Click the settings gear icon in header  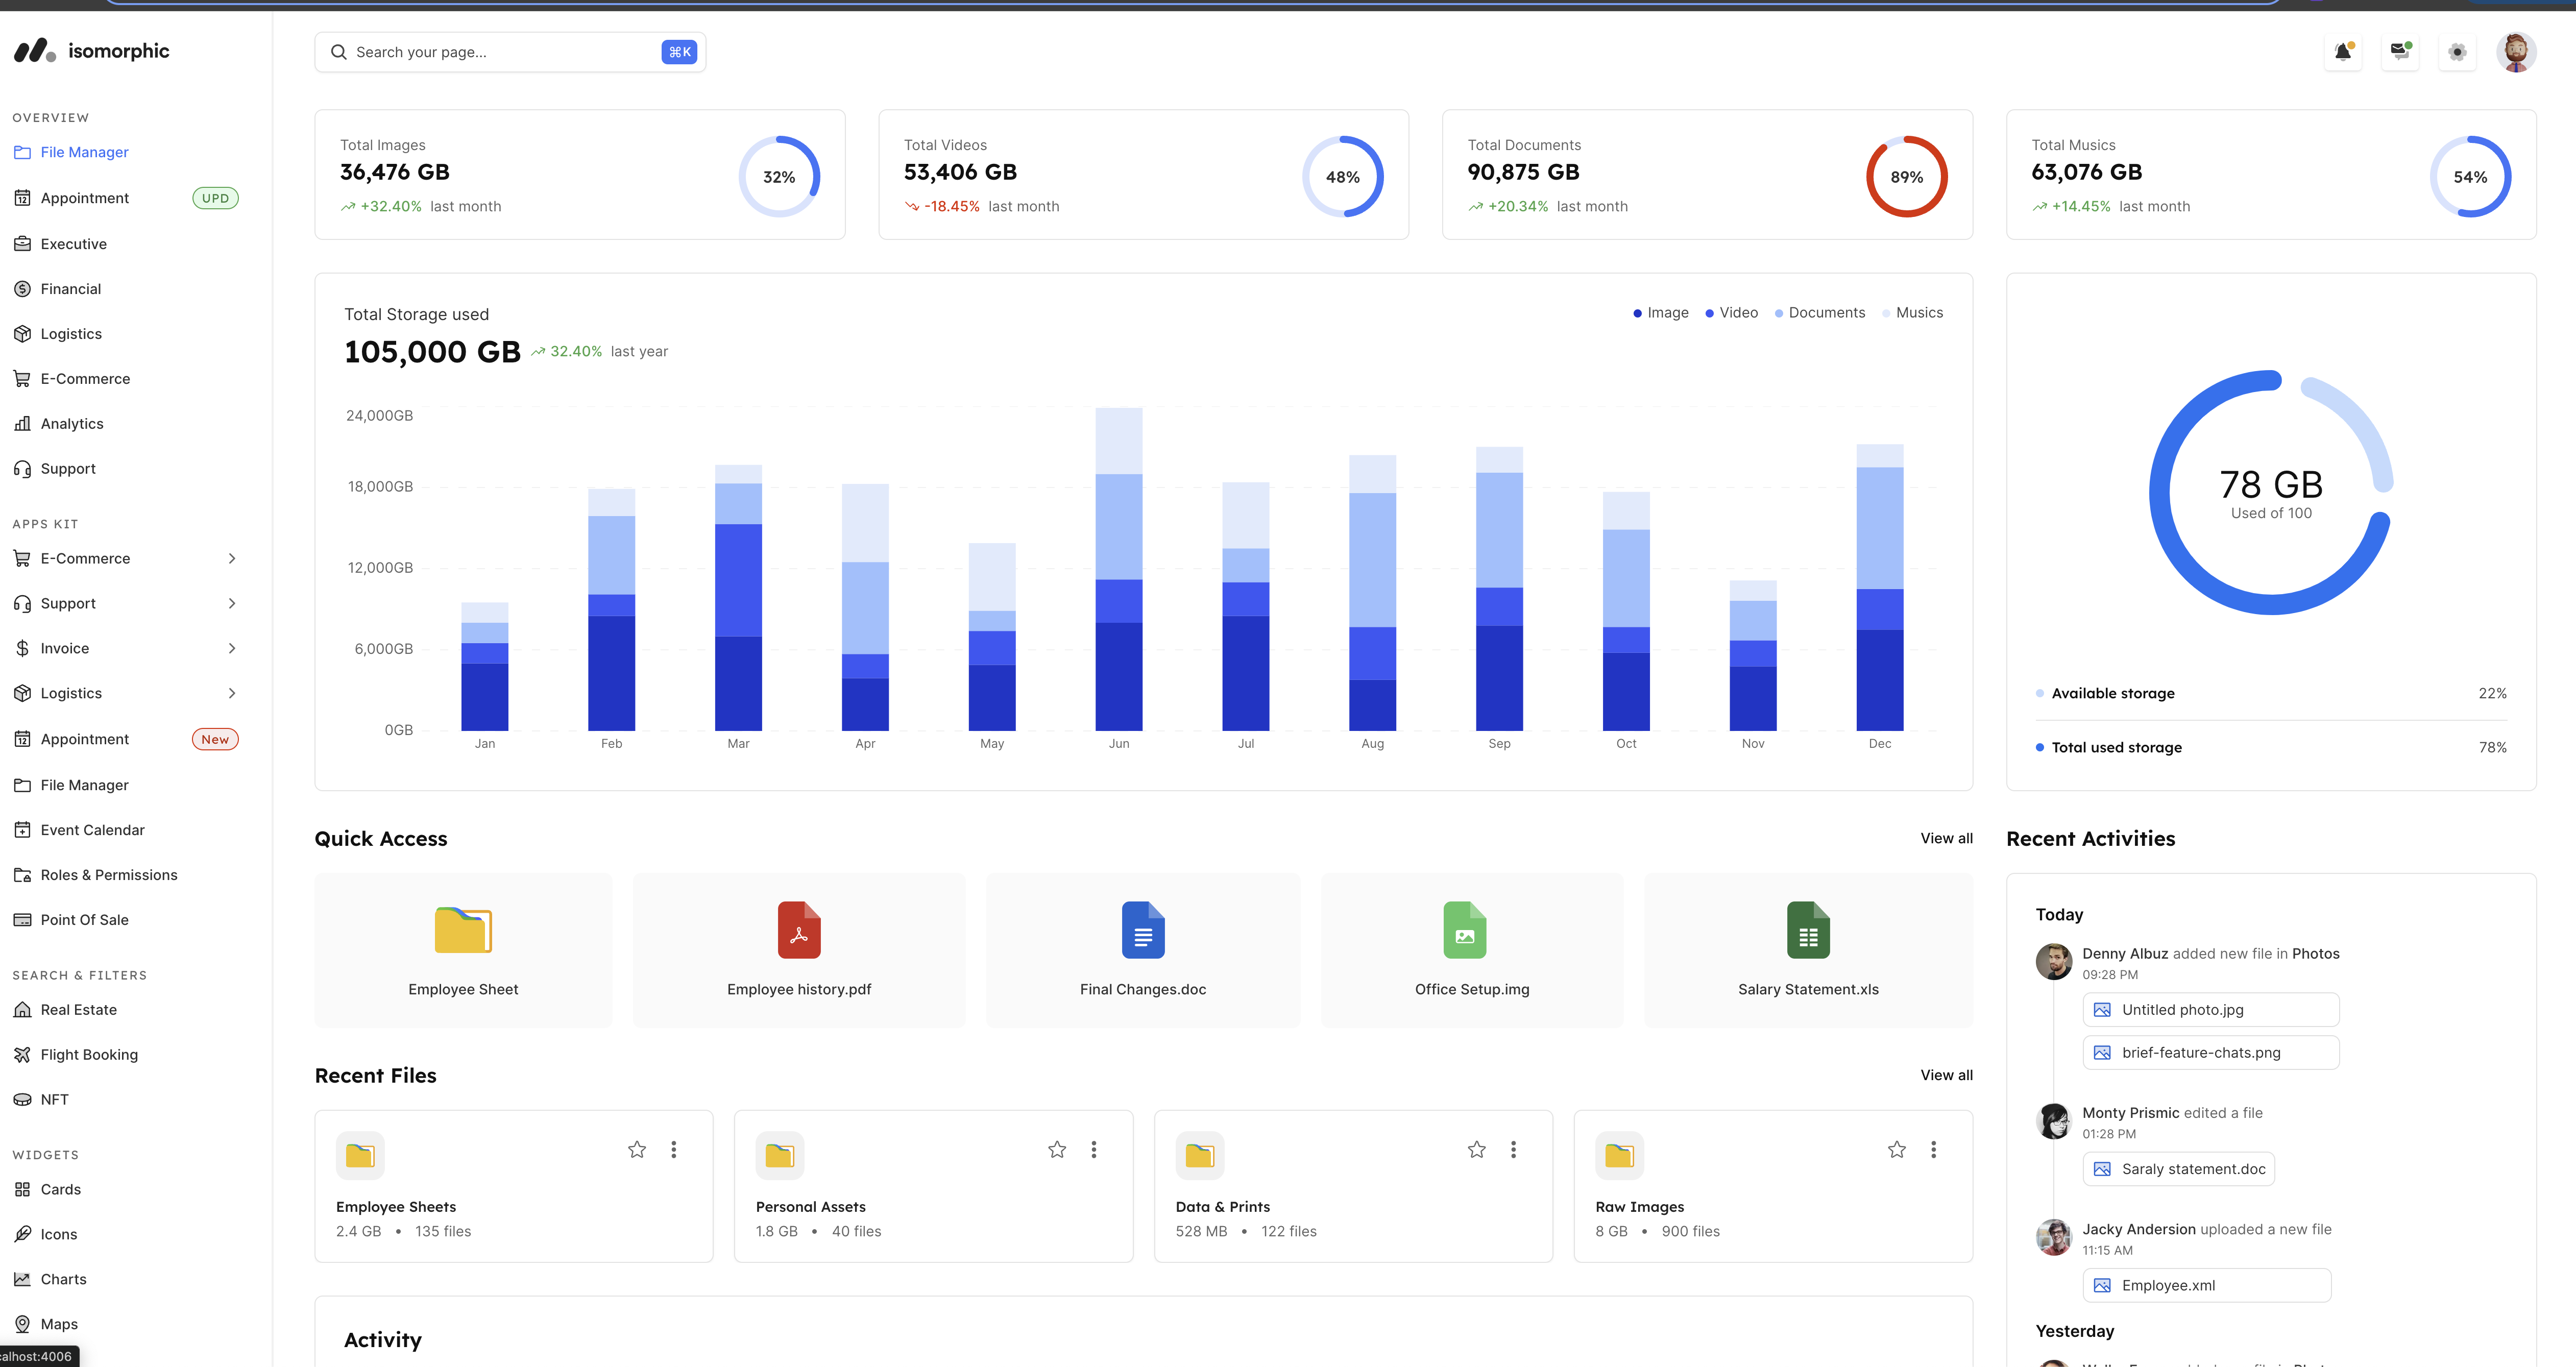pyautogui.click(x=2457, y=52)
